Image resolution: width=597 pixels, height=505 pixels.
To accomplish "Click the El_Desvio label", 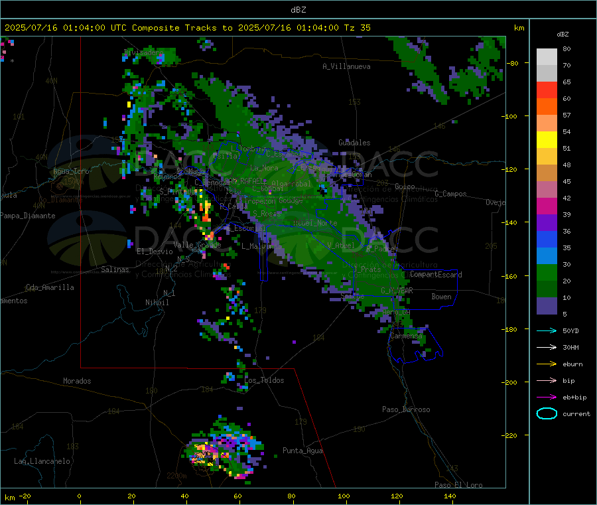I will tap(155, 252).
